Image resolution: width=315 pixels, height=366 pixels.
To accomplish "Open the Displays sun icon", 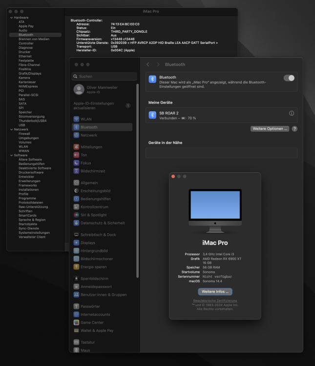I will pos(76,243).
